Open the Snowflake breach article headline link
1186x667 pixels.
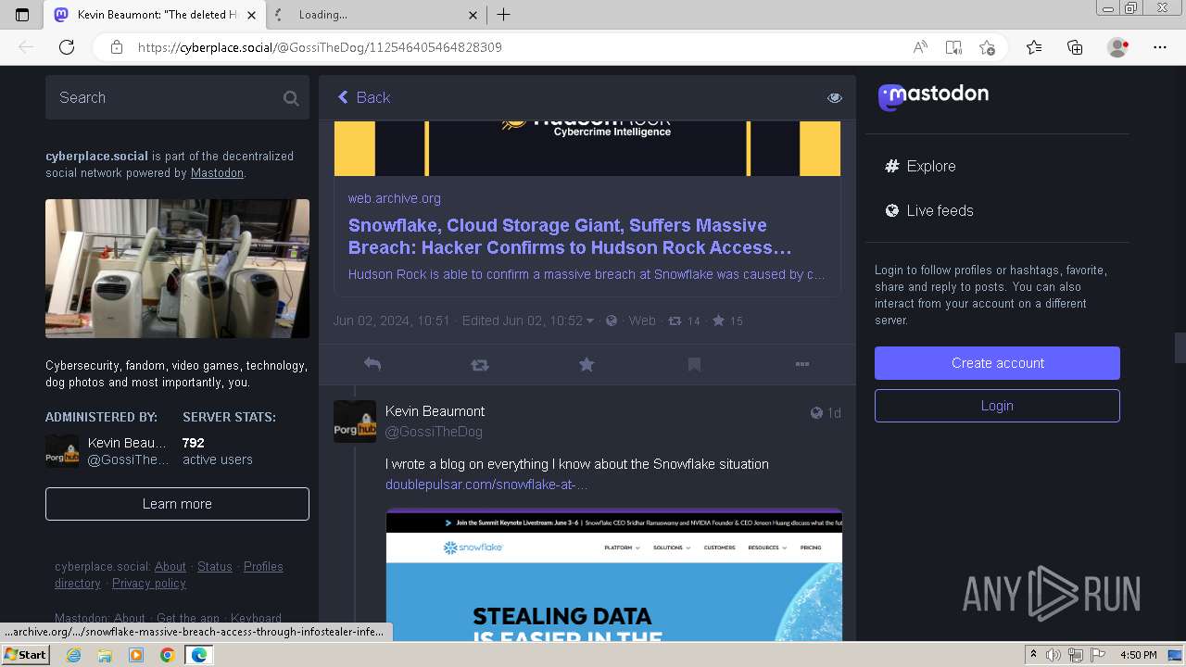pos(570,236)
